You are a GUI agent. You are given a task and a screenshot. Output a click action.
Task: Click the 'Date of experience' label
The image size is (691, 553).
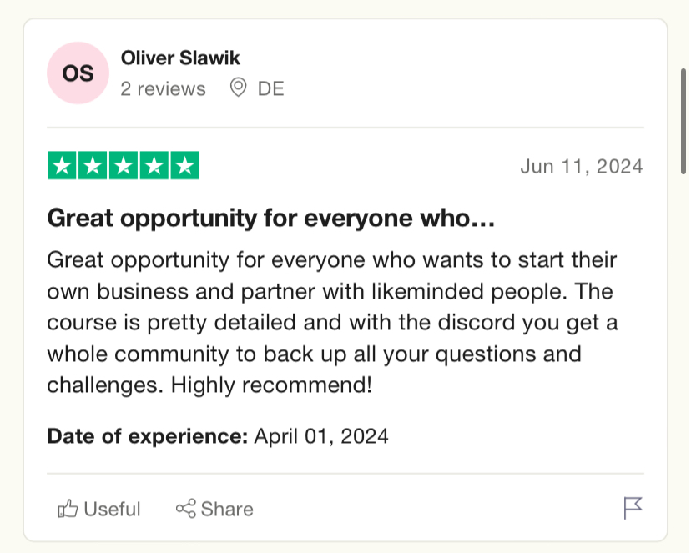pyautogui.click(x=148, y=436)
